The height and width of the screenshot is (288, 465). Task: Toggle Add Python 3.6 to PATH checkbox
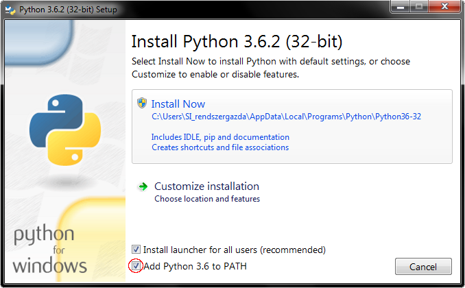tap(136, 266)
